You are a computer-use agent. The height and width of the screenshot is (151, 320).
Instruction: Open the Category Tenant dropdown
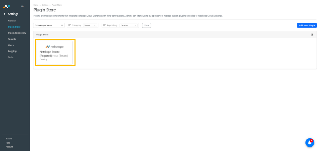[90, 26]
